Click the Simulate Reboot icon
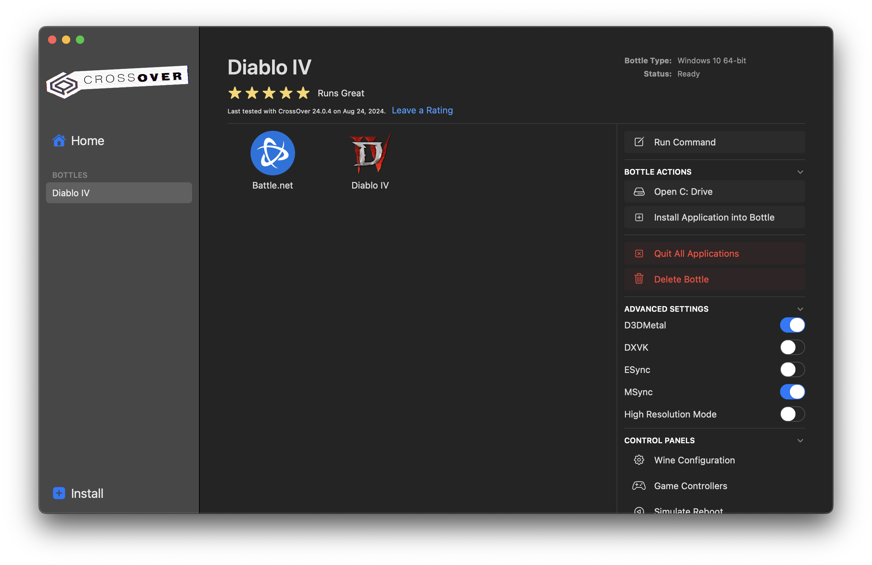 click(x=639, y=510)
